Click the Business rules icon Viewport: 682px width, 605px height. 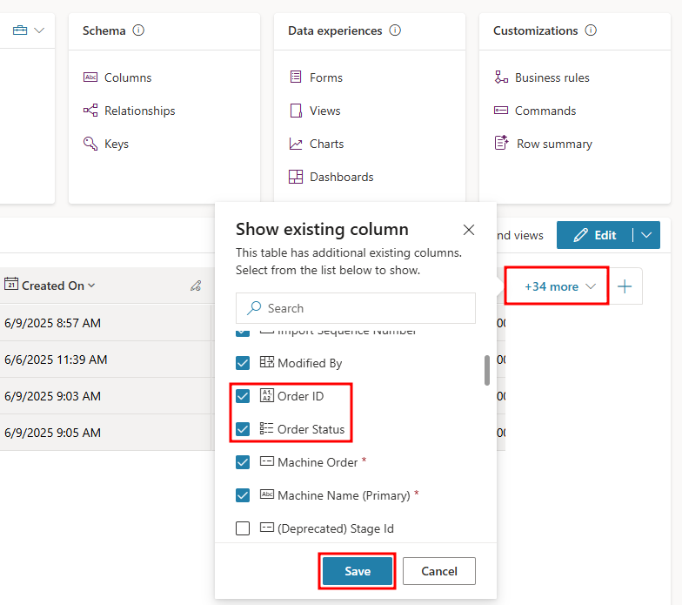tap(501, 77)
